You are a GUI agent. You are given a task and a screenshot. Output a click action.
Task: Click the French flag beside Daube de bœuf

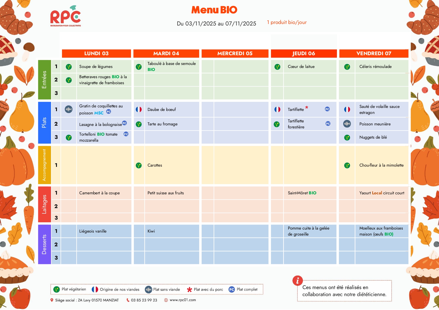tap(139, 109)
